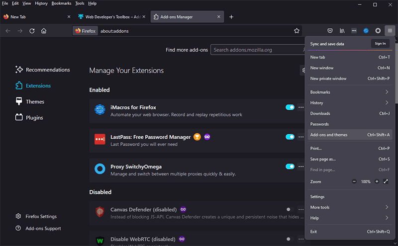The height and width of the screenshot is (246, 398).
Task: Go to the home page icon
Action: pyautogui.click(x=44, y=31)
